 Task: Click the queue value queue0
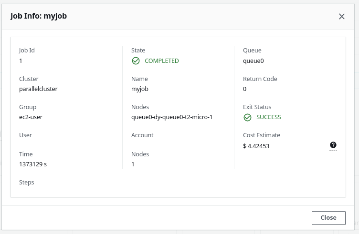coord(253,61)
